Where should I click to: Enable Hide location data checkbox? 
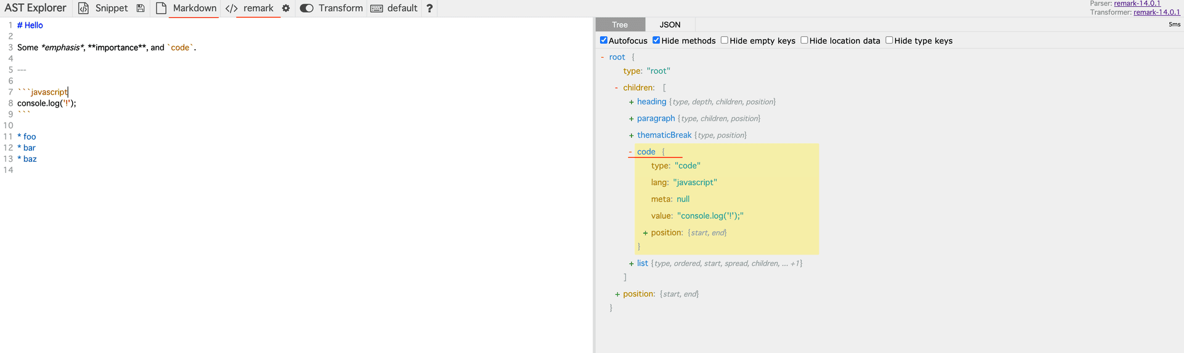(x=804, y=41)
